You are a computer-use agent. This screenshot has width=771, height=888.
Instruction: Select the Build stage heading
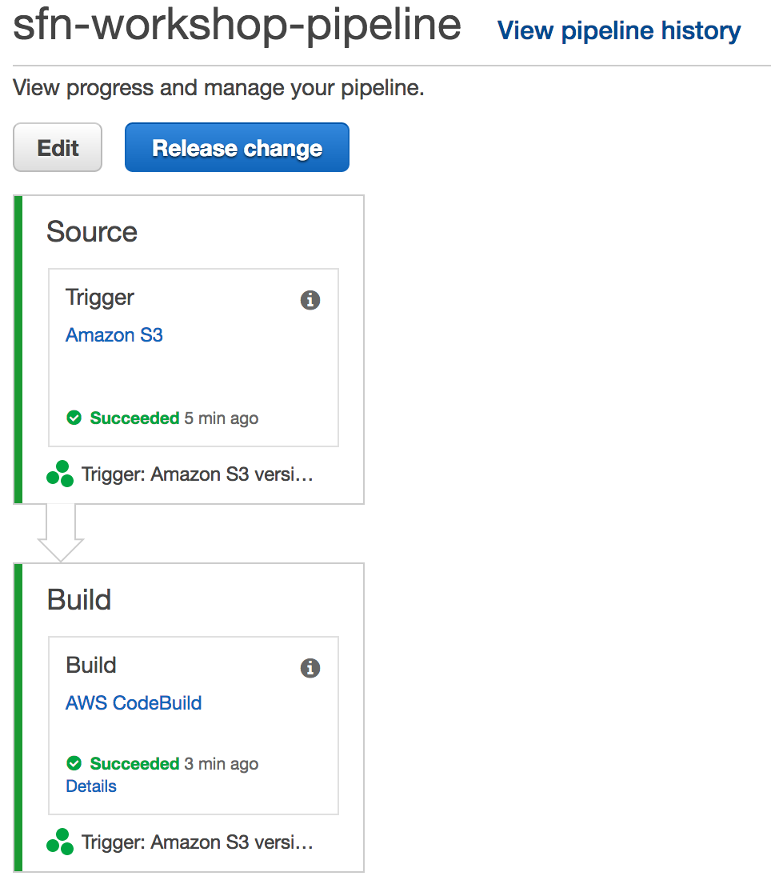[x=79, y=600]
